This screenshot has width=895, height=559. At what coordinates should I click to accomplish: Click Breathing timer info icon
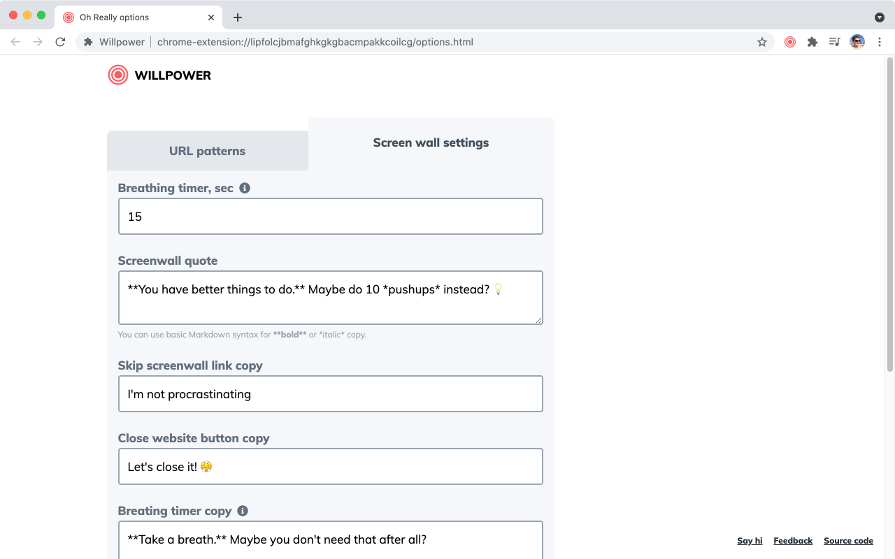point(245,188)
